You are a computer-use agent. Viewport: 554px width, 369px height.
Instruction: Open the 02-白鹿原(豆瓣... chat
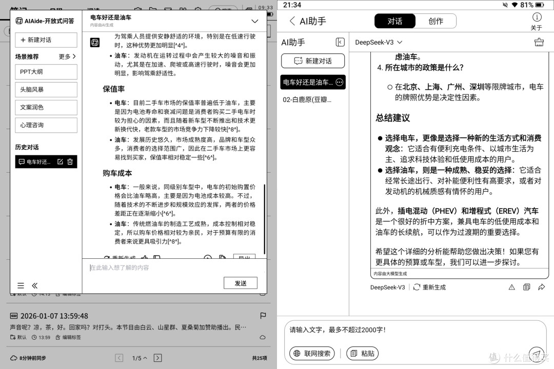tap(307, 99)
